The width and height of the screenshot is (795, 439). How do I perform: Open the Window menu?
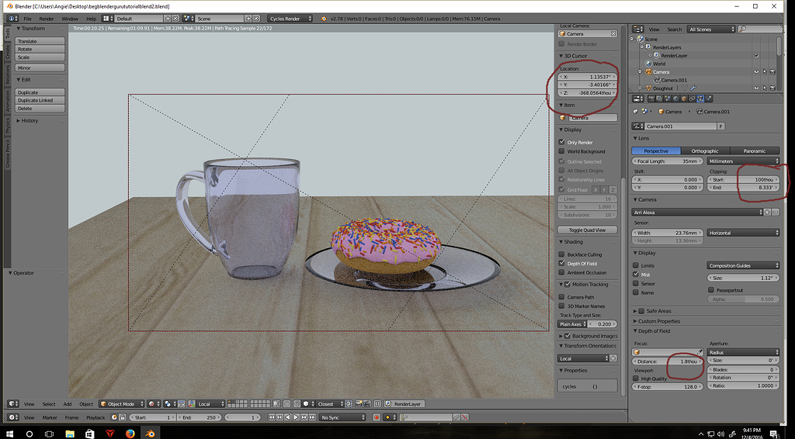click(x=70, y=19)
